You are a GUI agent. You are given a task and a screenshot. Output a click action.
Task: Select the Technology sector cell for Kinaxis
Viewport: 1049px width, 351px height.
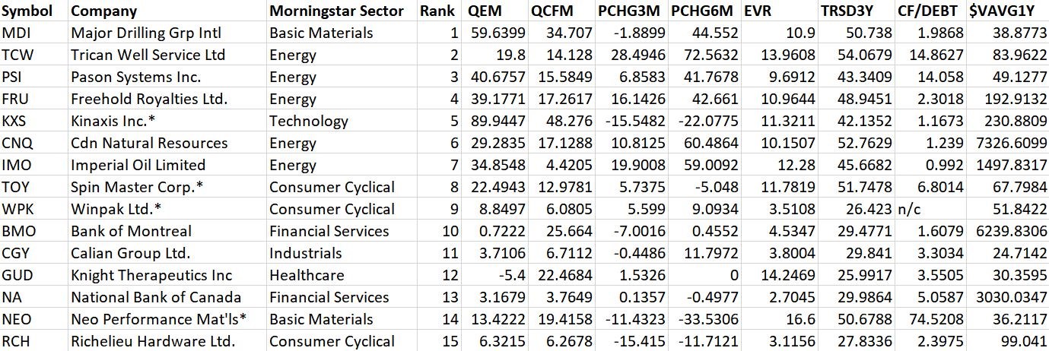(x=308, y=121)
